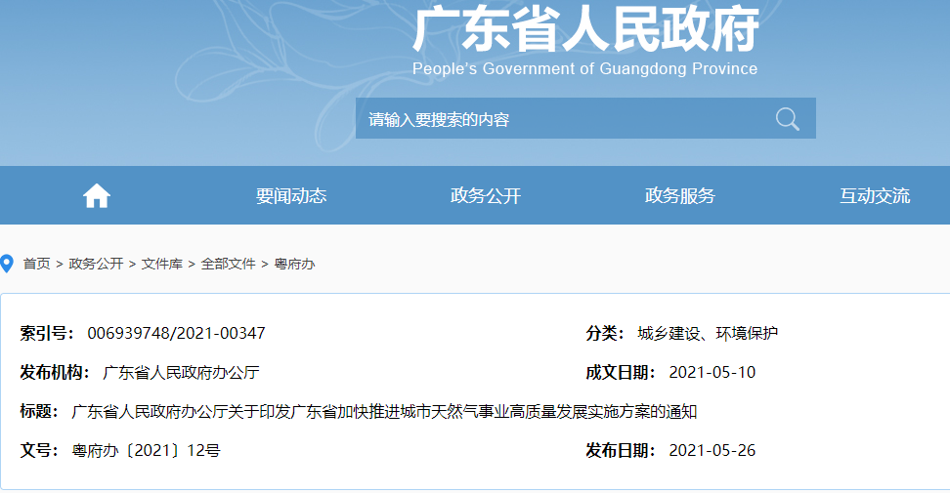The width and height of the screenshot is (950, 493).
Task: Click the 分类 label
Action: 605,333
